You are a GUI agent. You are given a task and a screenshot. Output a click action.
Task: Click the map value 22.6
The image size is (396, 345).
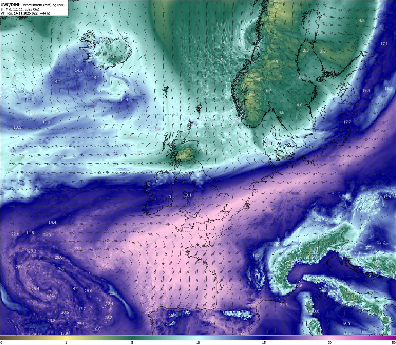[298, 286]
